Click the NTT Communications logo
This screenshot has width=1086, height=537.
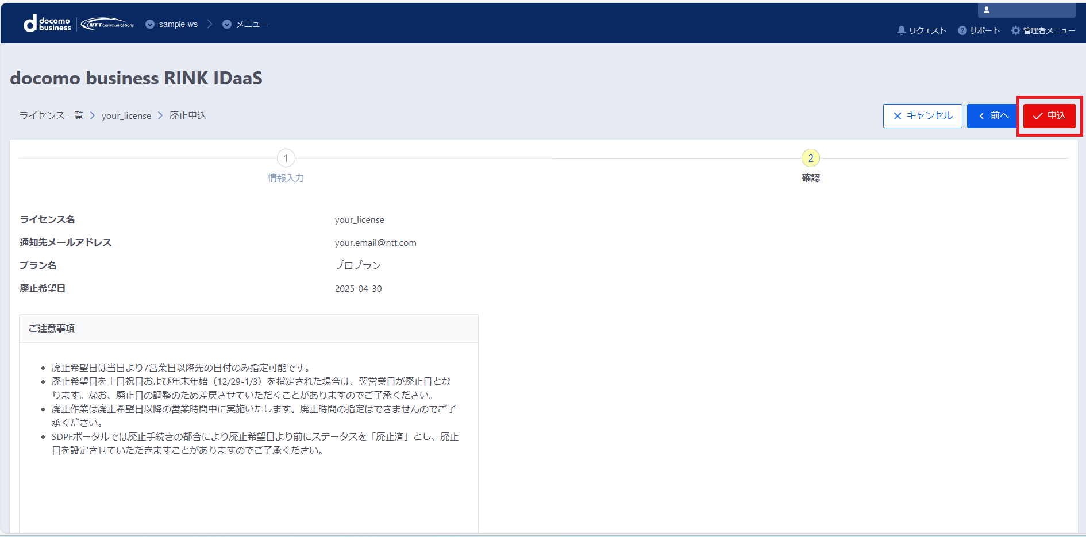point(107,24)
